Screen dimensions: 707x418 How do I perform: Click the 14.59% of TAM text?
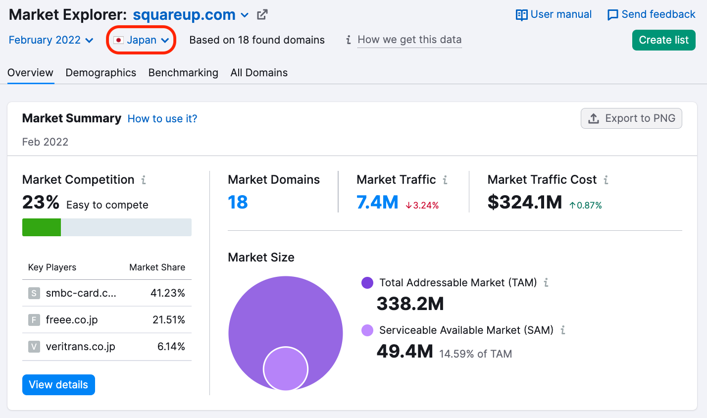476,354
